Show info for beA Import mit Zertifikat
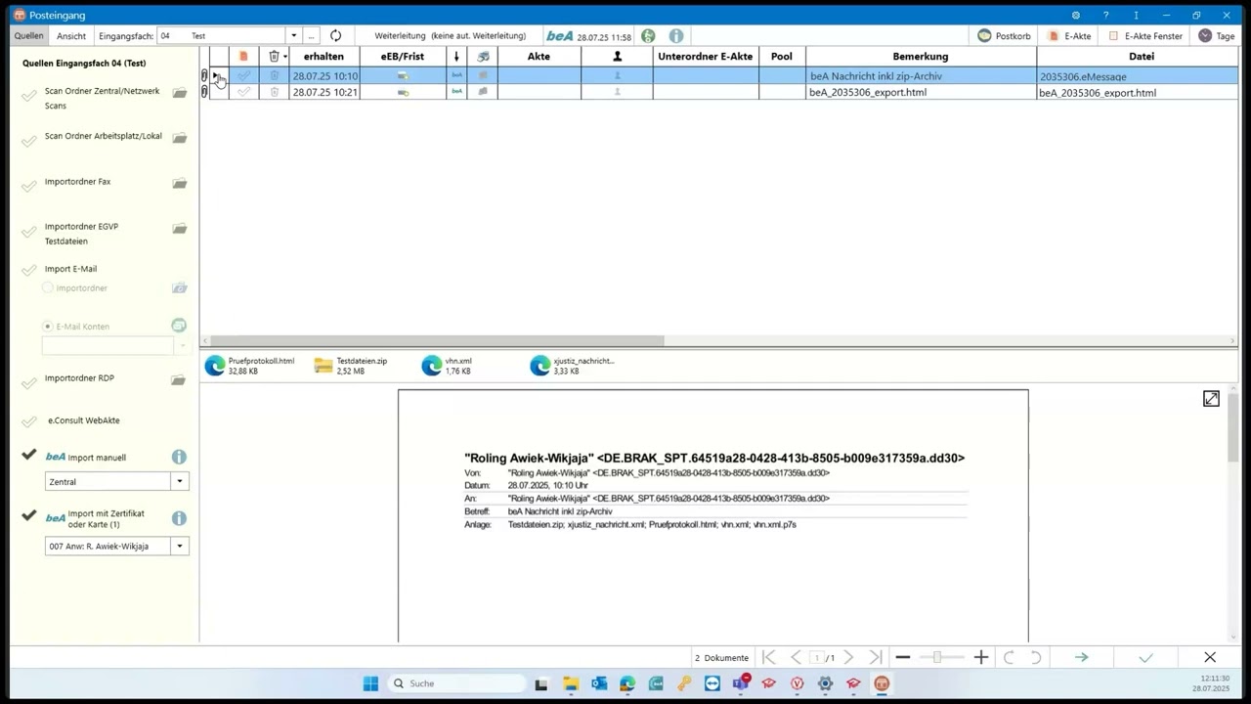1251x704 pixels. click(179, 519)
